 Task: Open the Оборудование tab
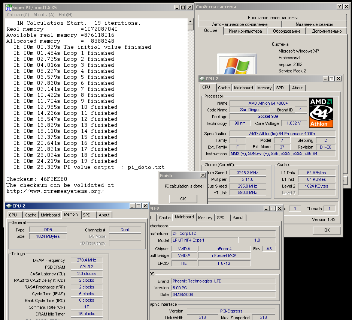click(286, 31)
